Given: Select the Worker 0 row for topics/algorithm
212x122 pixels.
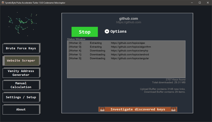Looking at the screenshot, I should [126, 47].
